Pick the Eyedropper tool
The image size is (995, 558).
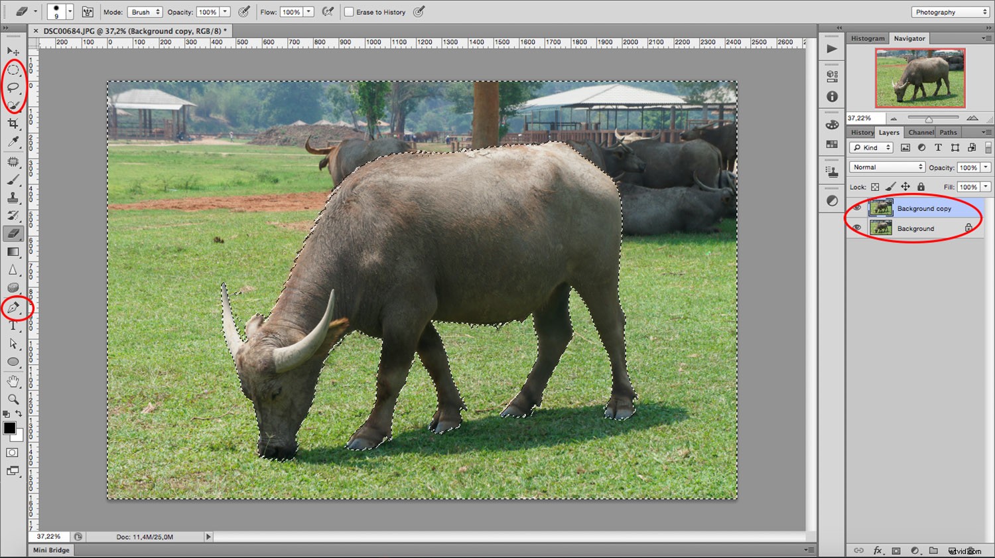[13, 142]
